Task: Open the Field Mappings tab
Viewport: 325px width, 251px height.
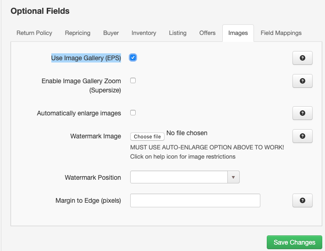Action: [281, 33]
